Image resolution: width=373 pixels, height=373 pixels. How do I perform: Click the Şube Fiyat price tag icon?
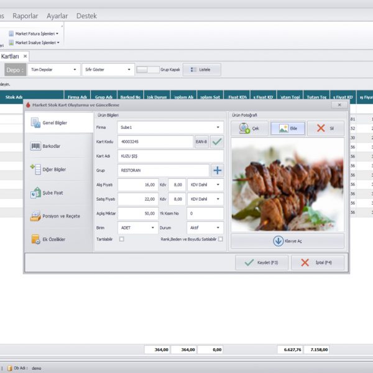tap(35, 193)
